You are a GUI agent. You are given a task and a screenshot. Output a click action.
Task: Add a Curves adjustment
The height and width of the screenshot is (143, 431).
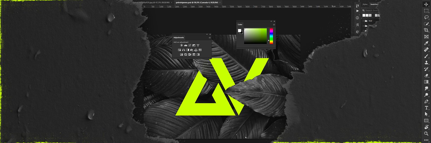190,45
